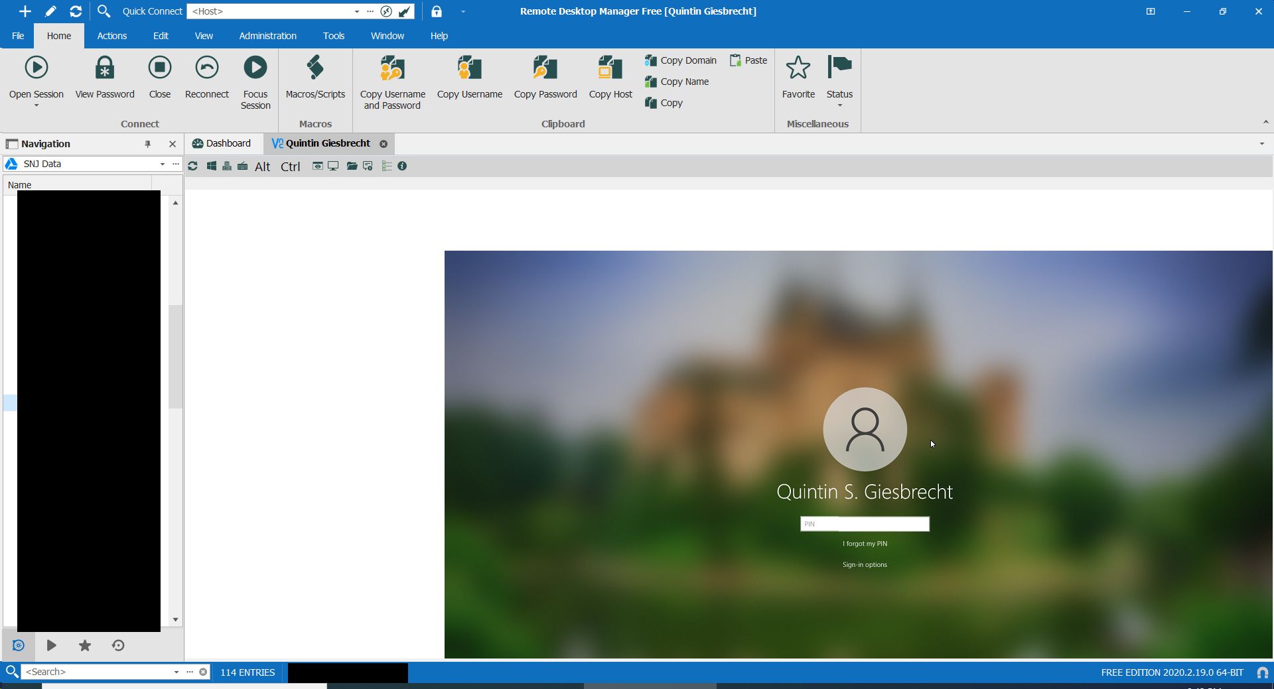Viewport: 1274px width, 689px height.
Task: Send the Windows key to the remote session
Action: [212, 166]
